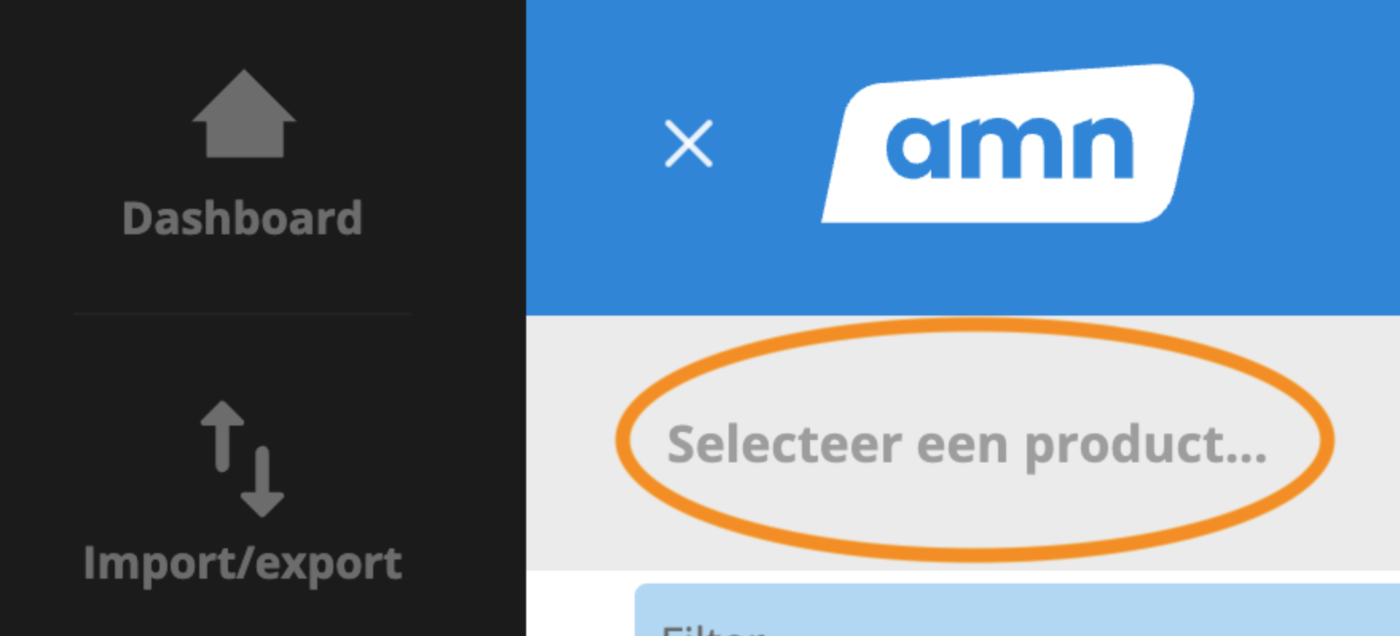Image resolution: width=1400 pixels, height=636 pixels.
Task: Click the 'product...' word in the selector placeholder
Action: tap(1146, 446)
